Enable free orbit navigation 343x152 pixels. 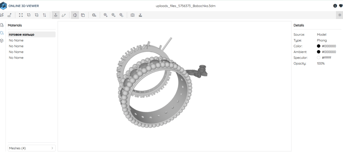click(x=63, y=15)
